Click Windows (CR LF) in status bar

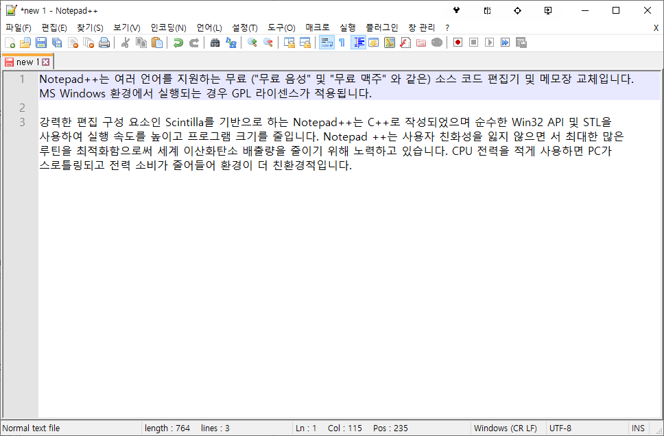[x=506, y=428]
